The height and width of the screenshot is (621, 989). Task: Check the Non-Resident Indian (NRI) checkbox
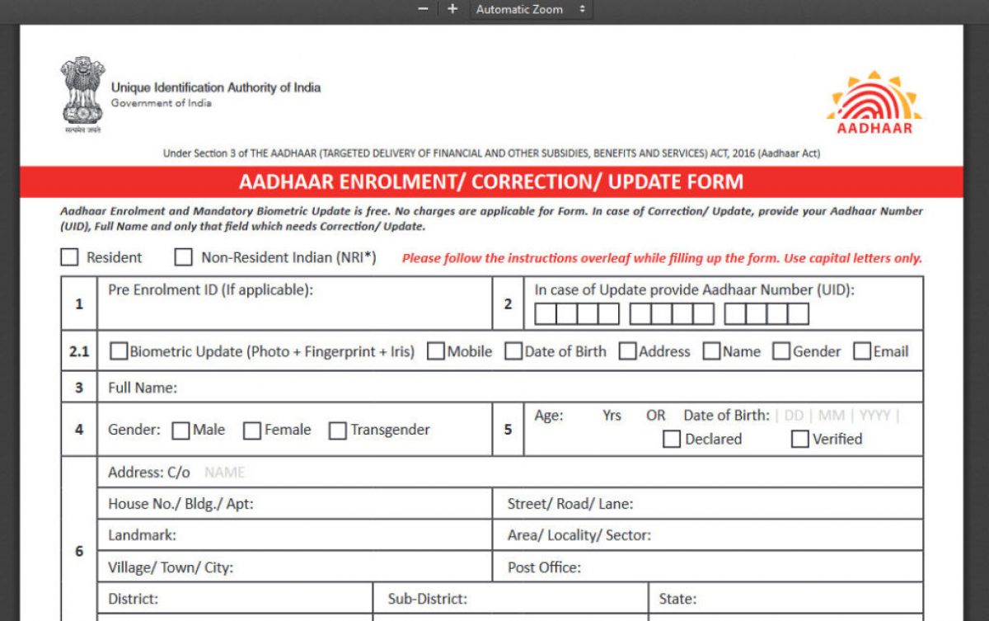point(182,257)
